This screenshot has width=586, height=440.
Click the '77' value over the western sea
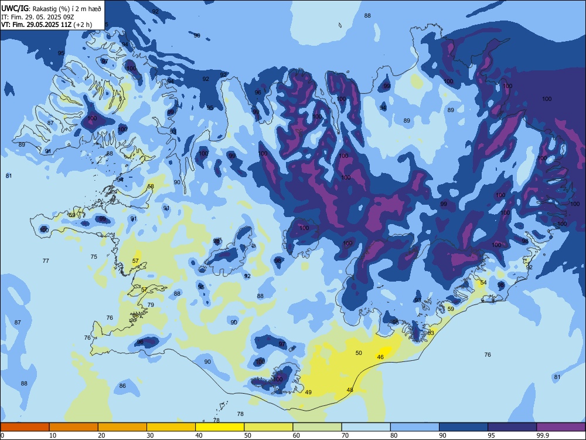click(x=46, y=260)
